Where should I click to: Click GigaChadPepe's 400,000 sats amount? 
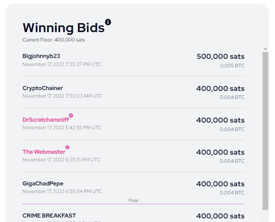tap(220, 184)
